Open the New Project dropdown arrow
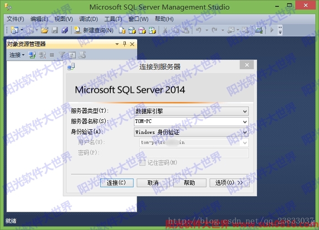This screenshot has width=319, height=230. [x=21, y=30]
